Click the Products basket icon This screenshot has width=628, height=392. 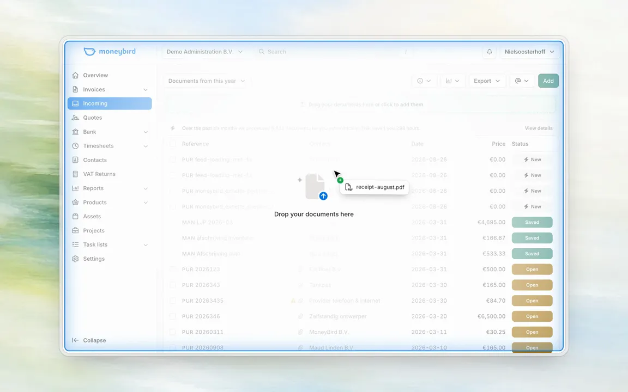click(75, 203)
